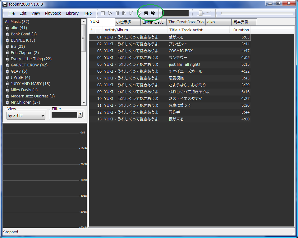This screenshot has width=298, height=238.
Task: Skip to the next track
Action: coord(131,13)
